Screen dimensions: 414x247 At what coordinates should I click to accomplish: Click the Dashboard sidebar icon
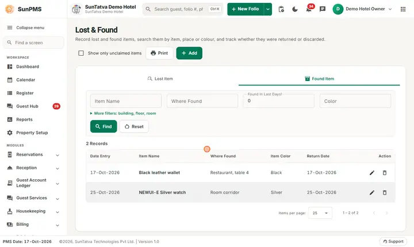(x=10, y=67)
